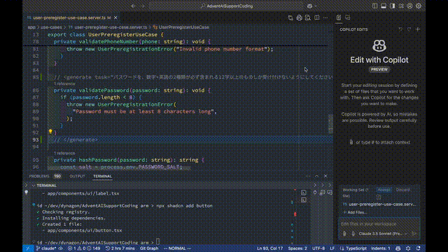Open the Claude 3.5 Sonnet model picker
The height and width of the screenshot is (252, 448).
tap(383, 234)
